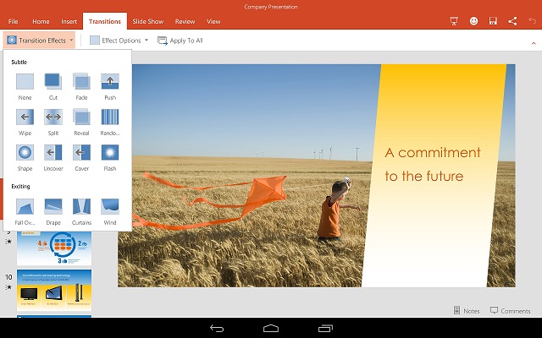542x338 pixels.
Task: Tap the Share icon at top right
Action: [x=512, y=20]
